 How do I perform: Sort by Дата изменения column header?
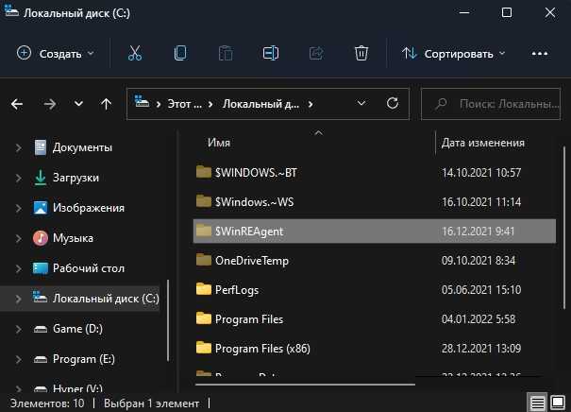(x=483, y=143)
